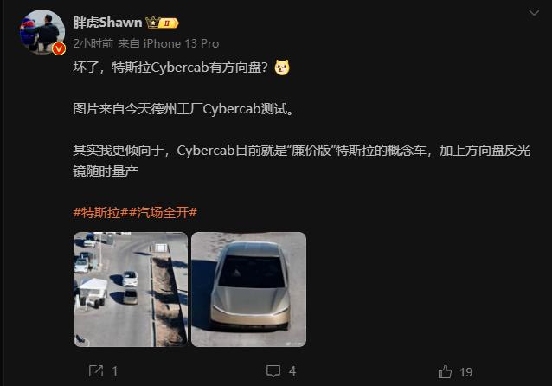Expand the post options chevron
This screenshot has width=552, height=386.
[534, 13]
